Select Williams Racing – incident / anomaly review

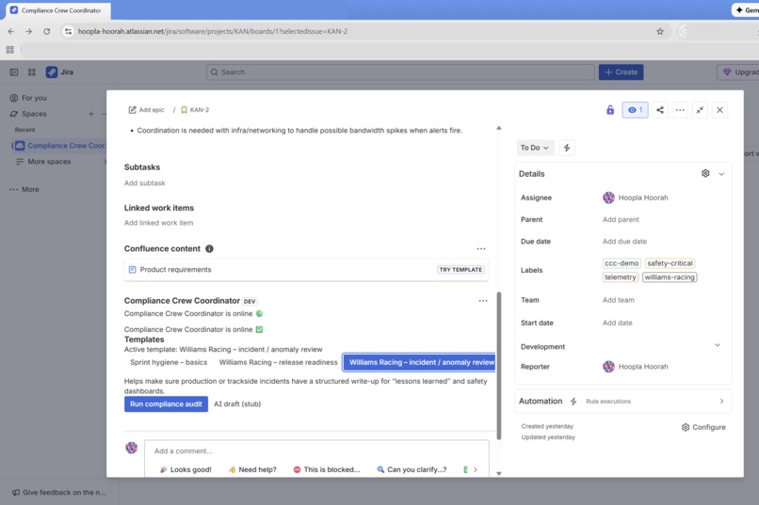pyautogui.click(x=420, y=362)
